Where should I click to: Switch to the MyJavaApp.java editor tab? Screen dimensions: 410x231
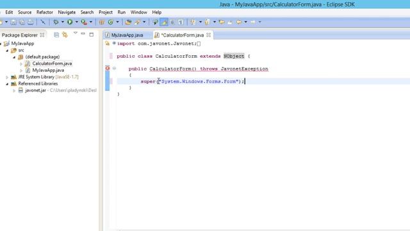pyautogui.click(x=127, y=35)
